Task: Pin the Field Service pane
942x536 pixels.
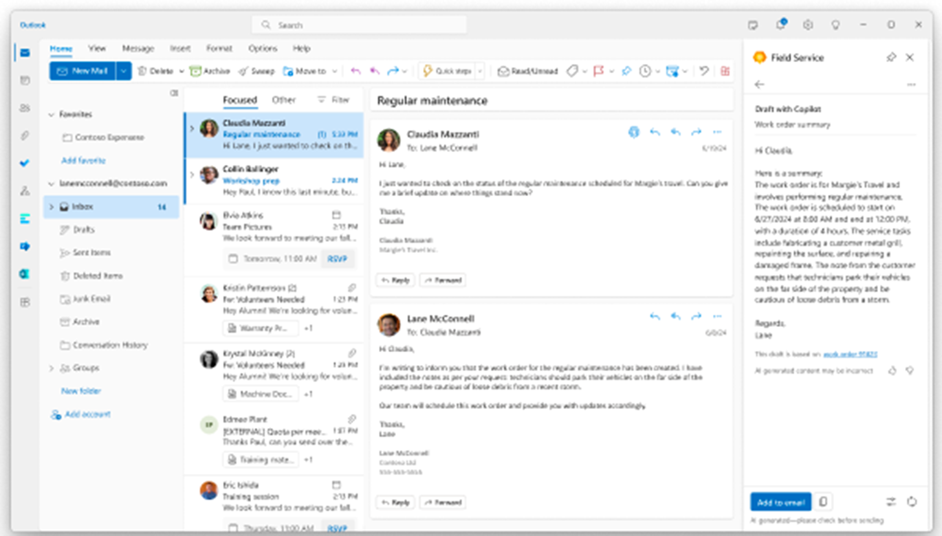Action: click(x=891, y=58)
